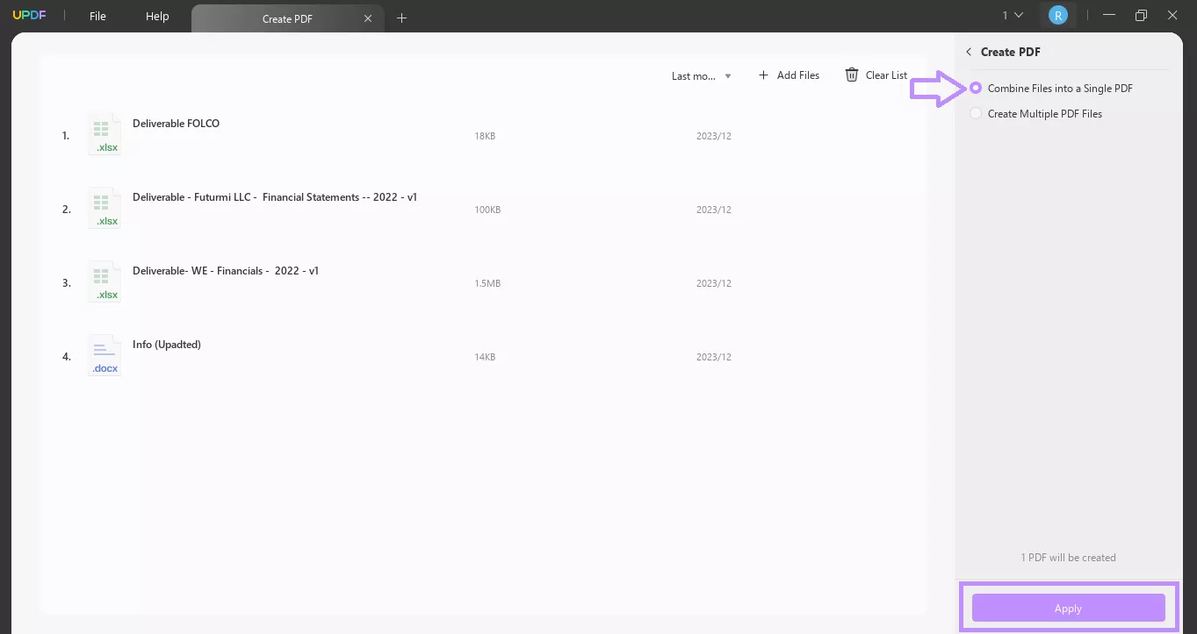
Task: Minimize the UPDF window
Action: 1110,15
